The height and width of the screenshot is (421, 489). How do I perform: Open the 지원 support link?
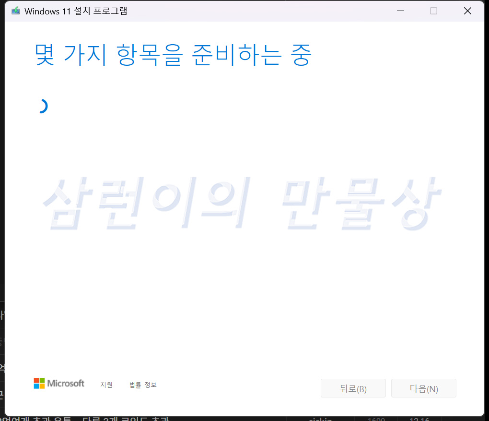pos(106,385)
